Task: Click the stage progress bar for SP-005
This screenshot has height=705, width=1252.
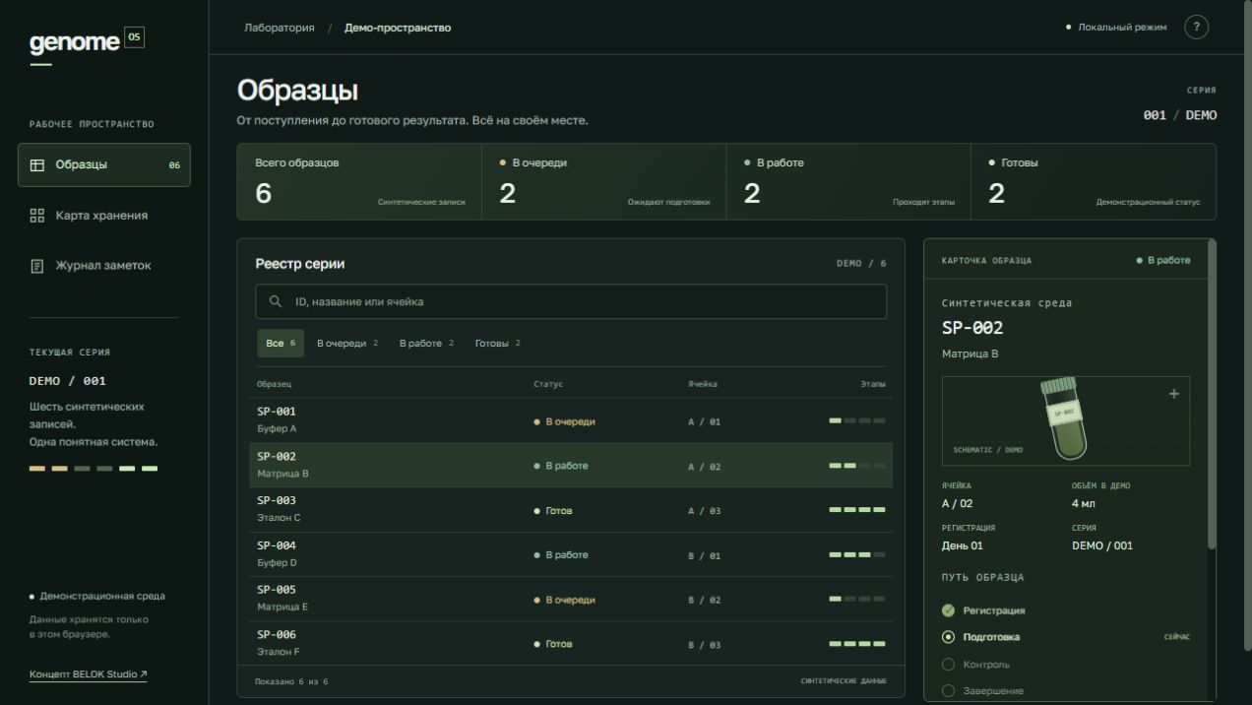Action: pyautogui.click(x=857, y=599)
